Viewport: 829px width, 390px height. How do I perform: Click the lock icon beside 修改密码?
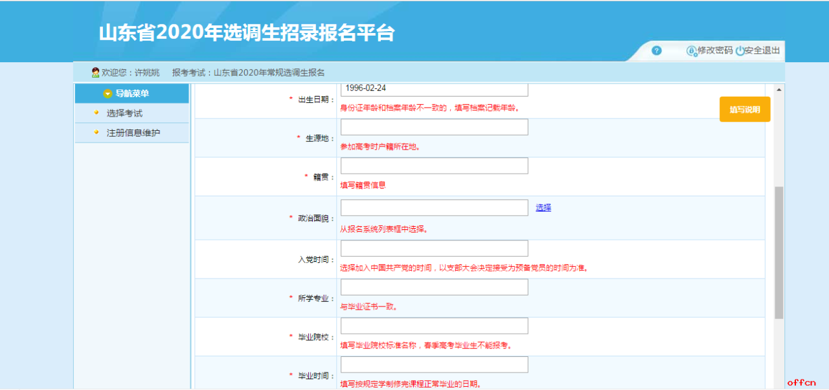coord(691,51)
